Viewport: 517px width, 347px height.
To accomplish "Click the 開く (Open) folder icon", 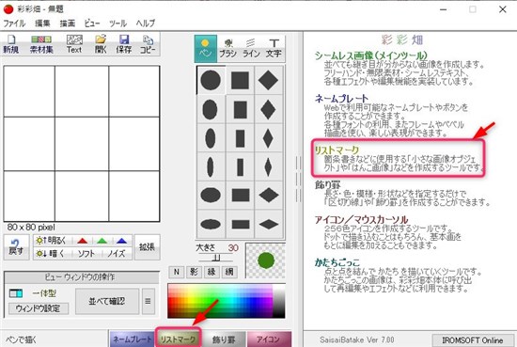I will (101, 44).
